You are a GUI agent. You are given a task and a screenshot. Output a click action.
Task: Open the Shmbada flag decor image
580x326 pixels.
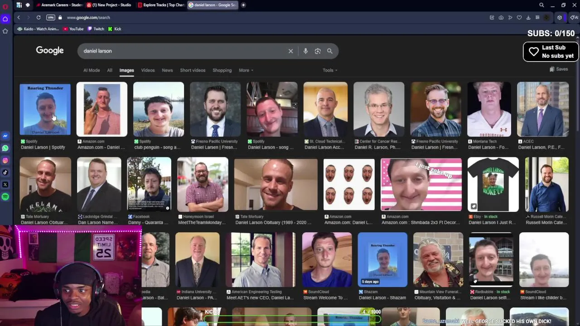[x=421, y=184]
